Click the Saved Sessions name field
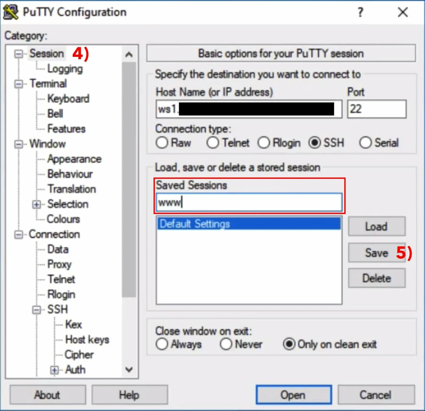Viewport: 425px width, 411px height. (x=249, y=202)
